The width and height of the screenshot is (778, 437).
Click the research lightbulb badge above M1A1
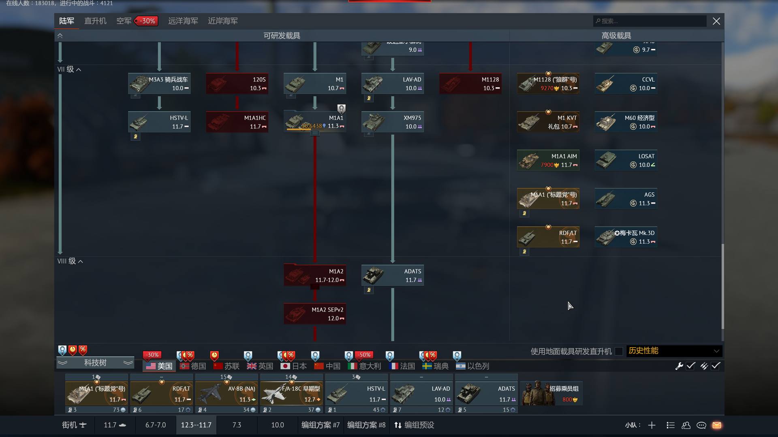[342, 108]
